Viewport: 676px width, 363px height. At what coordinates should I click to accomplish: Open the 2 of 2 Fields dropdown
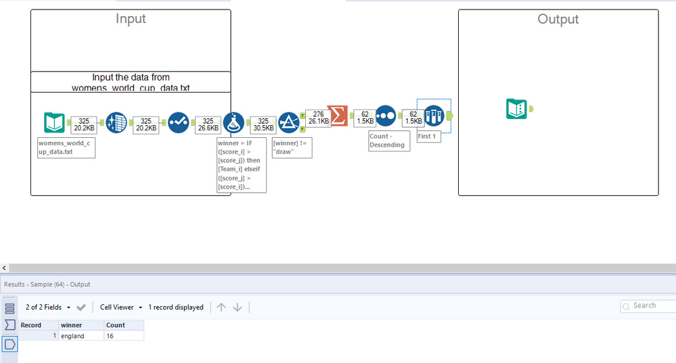click(48, 308)
